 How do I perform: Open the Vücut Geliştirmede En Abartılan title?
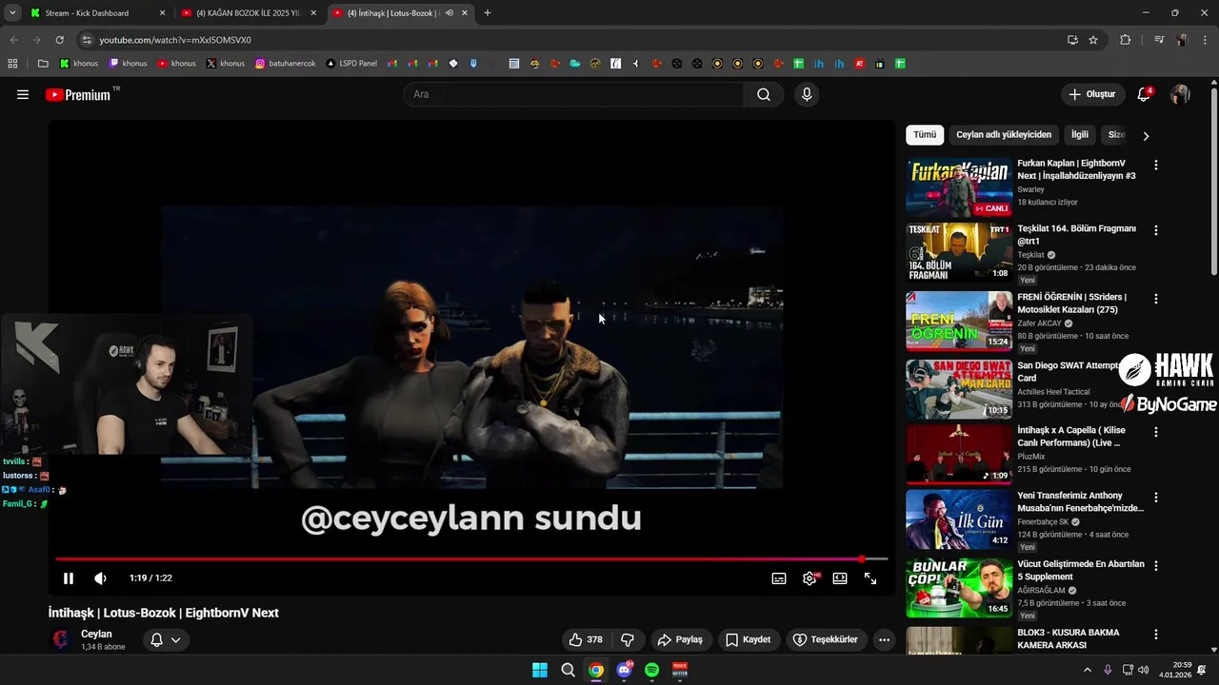click(x=1081, y=570)
